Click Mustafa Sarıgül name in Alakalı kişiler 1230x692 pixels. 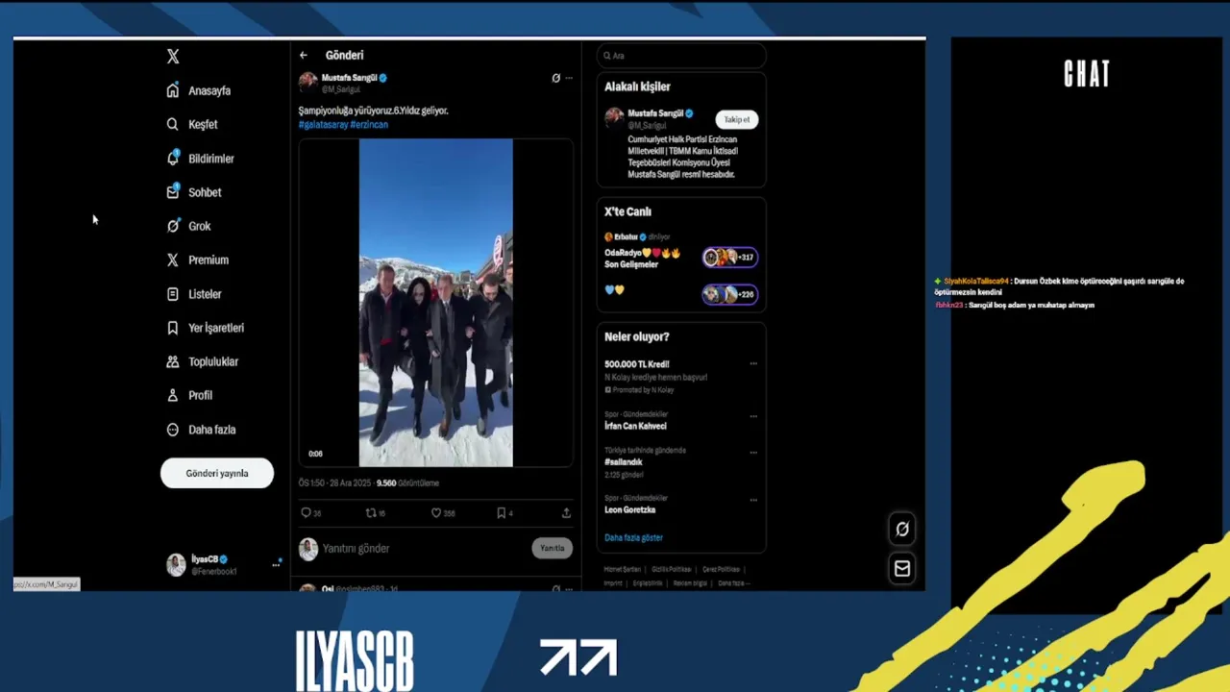click(655, 113)
